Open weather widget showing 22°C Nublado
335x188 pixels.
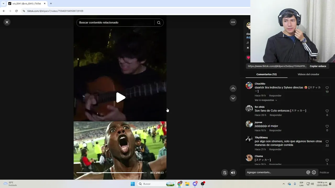tap(10, 184)
